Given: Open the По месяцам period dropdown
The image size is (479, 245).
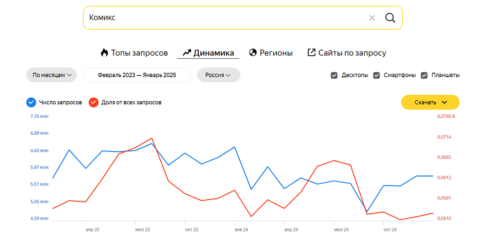Looking at the screenshot, I should [x=51, y=75].
